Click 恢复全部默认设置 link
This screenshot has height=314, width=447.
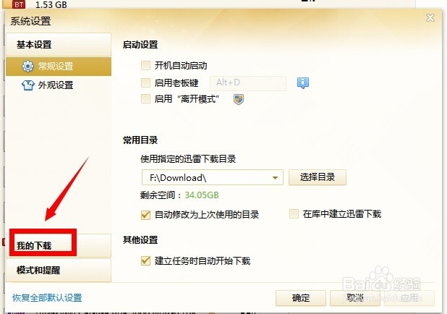point(47,298)
